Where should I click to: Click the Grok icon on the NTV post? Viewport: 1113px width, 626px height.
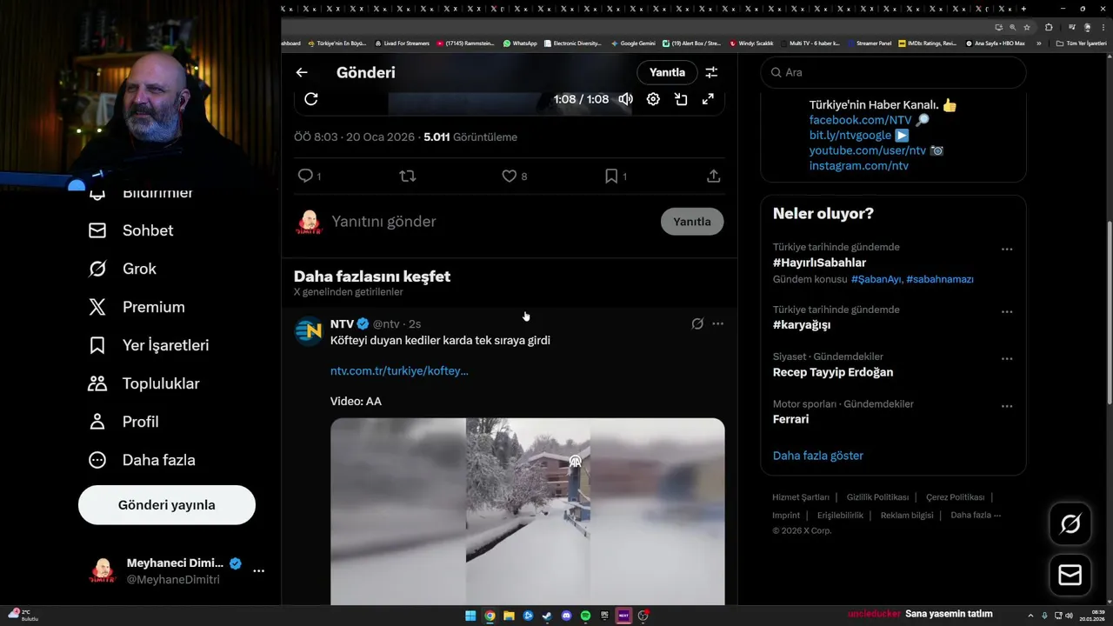(x=697, y=323)
